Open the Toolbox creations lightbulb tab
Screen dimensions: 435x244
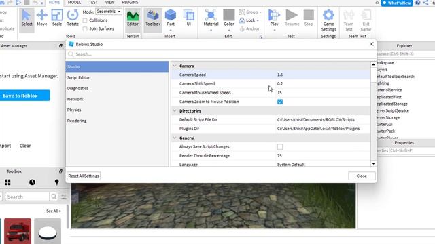56,182
